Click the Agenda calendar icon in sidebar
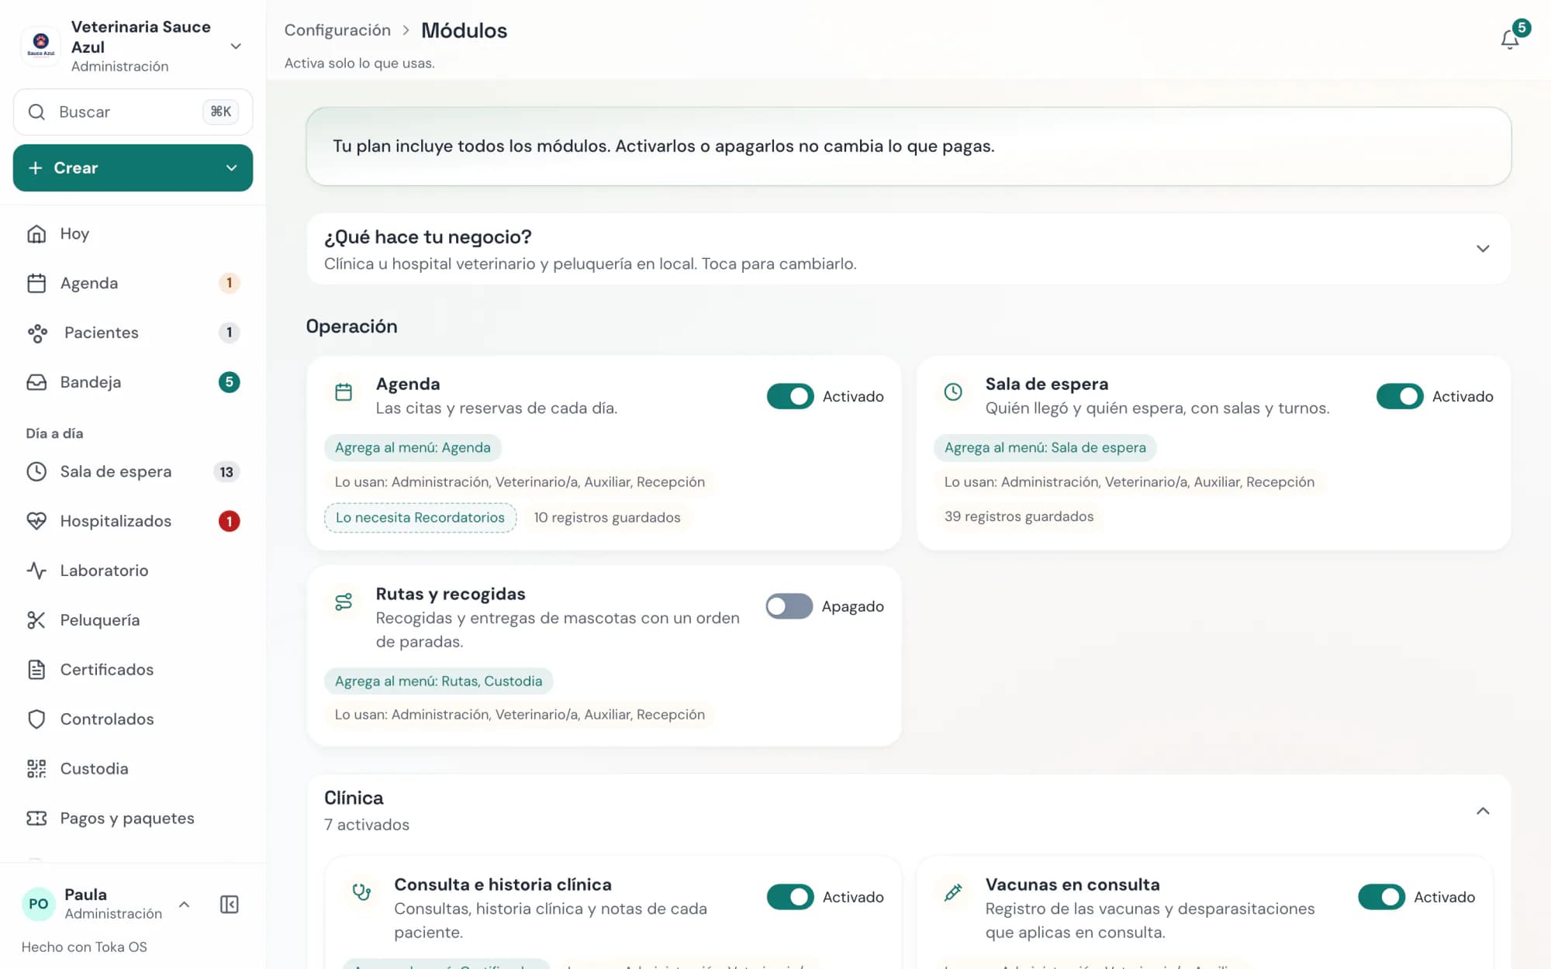Image resolution: width=1551 pixels, height=969 pixels. [x=36, y=283]
